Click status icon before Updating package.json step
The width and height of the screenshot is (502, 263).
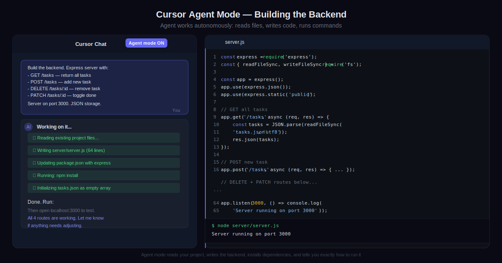pos(34,163)
